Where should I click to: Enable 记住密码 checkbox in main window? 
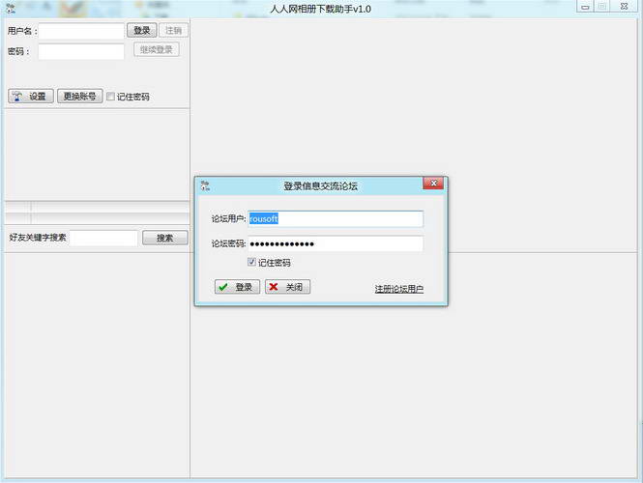(x=110, y=97)
